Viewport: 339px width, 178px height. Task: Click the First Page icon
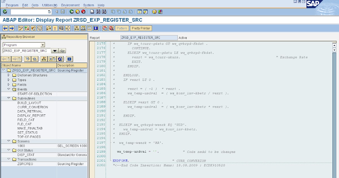(113, 12)
